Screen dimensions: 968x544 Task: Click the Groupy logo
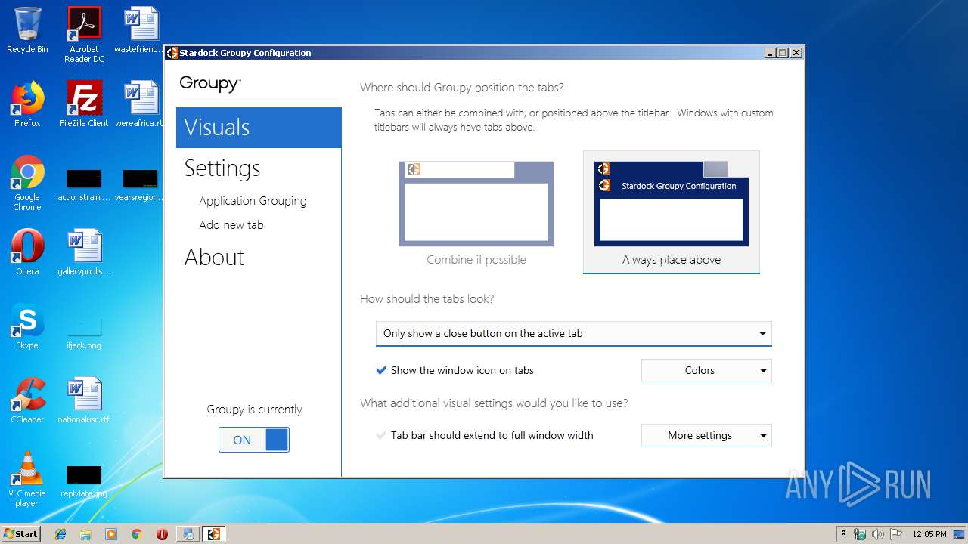tap(210, 84)
